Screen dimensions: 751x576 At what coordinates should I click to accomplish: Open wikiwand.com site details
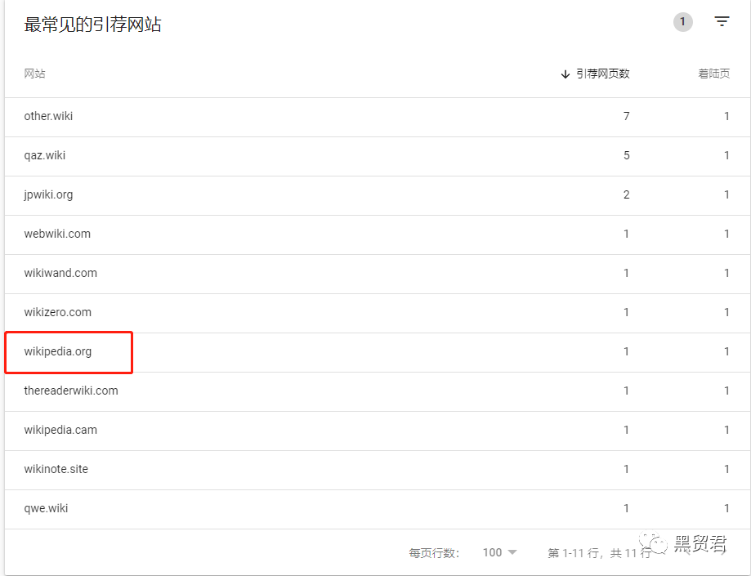(60, 273)
